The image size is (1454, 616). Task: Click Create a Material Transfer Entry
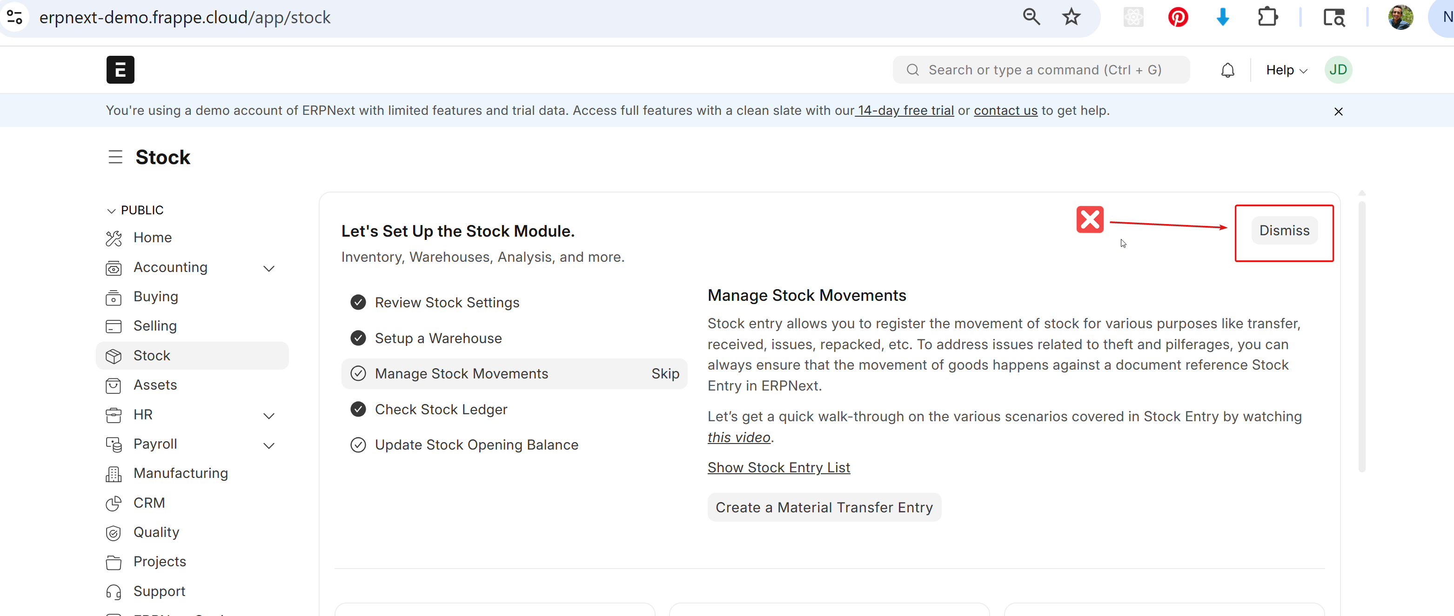(824, 508)
